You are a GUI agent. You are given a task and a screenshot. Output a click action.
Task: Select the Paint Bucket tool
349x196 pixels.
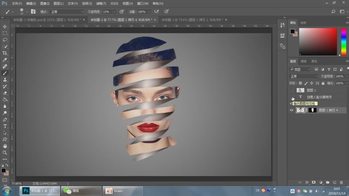5,100
